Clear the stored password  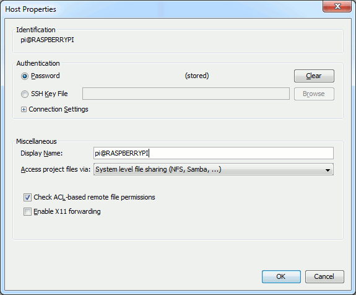(314, 76)
